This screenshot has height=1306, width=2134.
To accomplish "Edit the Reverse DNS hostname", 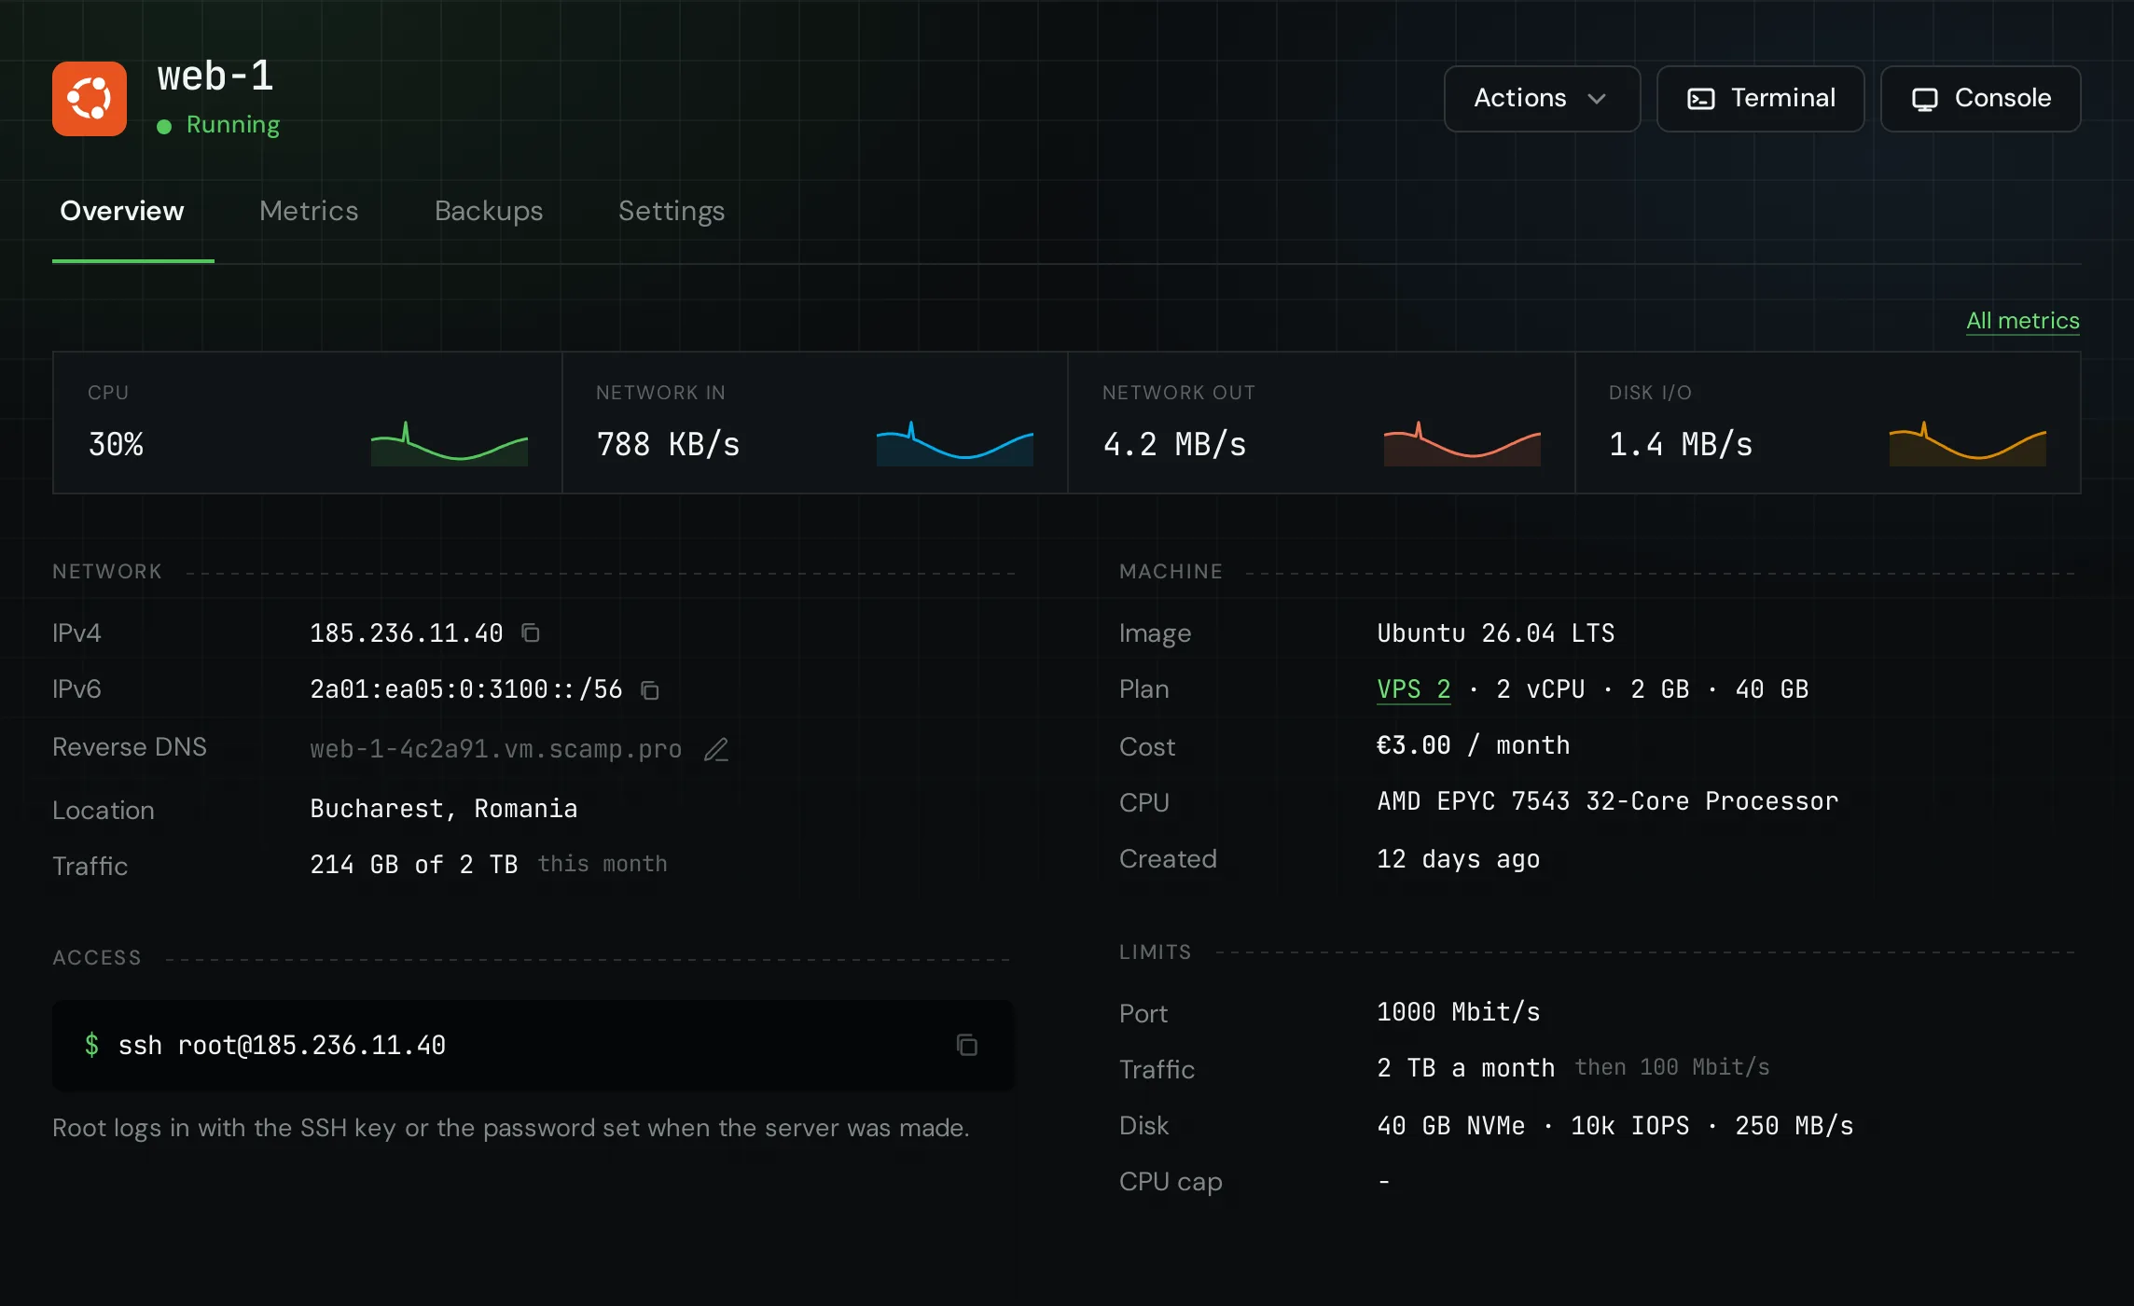I will tap(716, 749).
